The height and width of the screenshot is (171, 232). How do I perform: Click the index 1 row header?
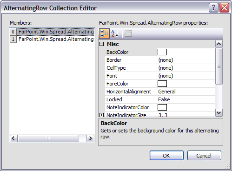click(x=13, y=39)
